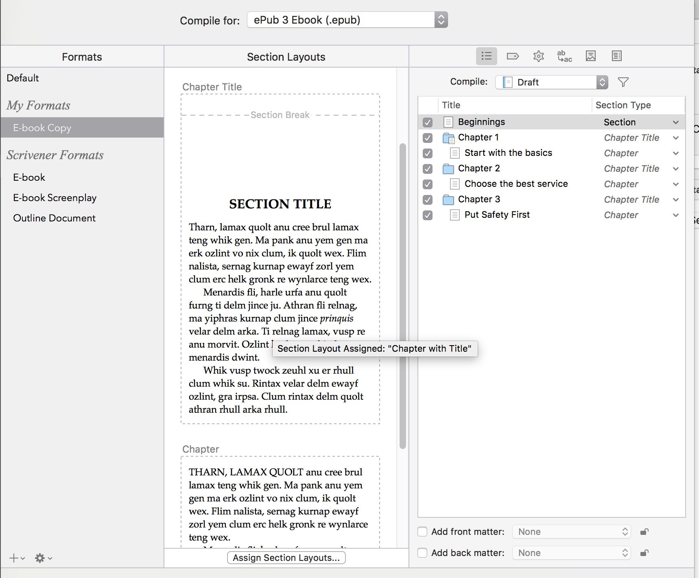
Task: Click the My Formats group heading
Action: point(38,105)
